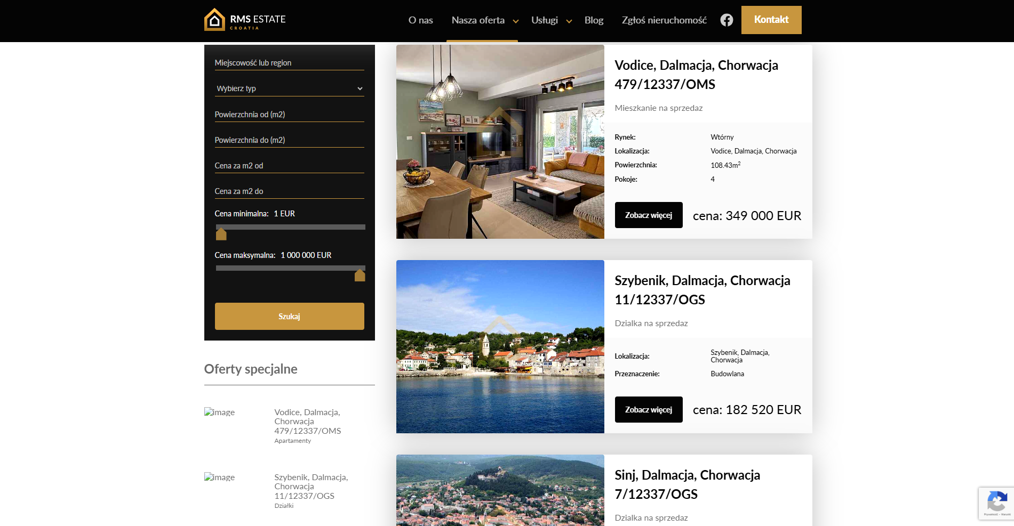The height and width of the screenshot is (526, 1014).
Task: Open Zgłoś nieruchomość menu link
Action: (x=664, y=20)
